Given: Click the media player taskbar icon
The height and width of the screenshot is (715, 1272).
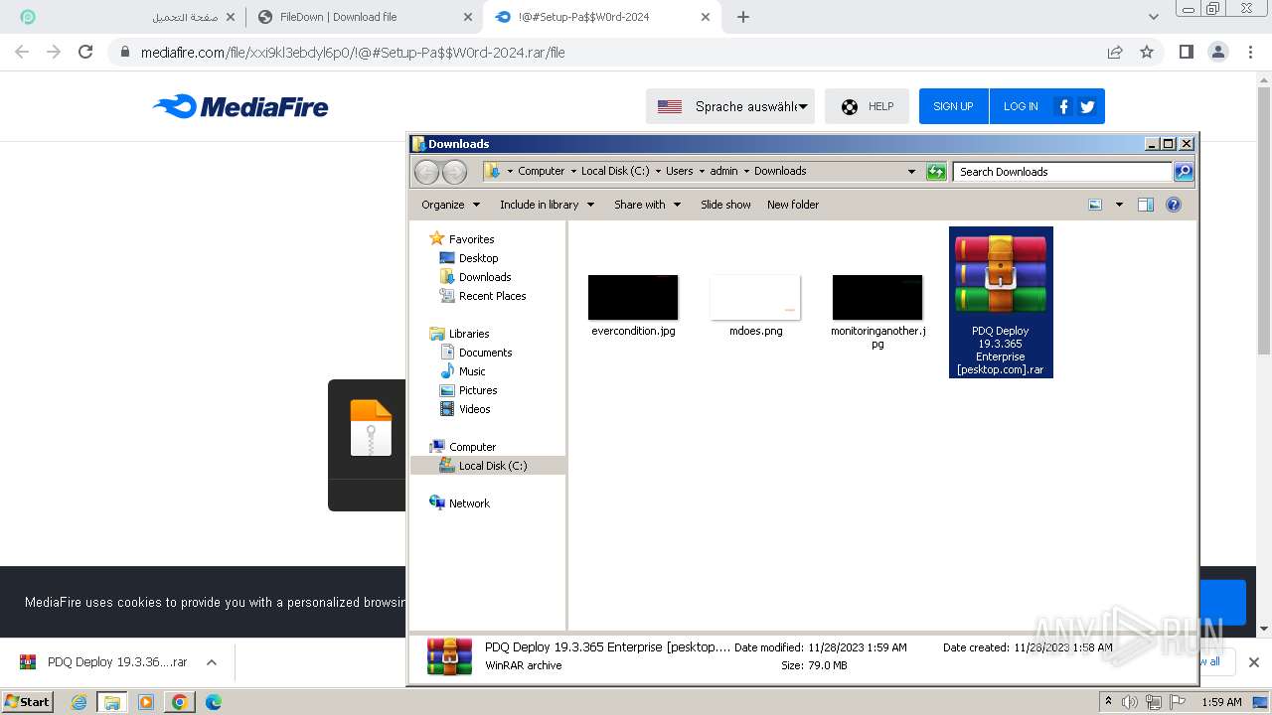Looking at the screenshot, I should pos(146,702).
